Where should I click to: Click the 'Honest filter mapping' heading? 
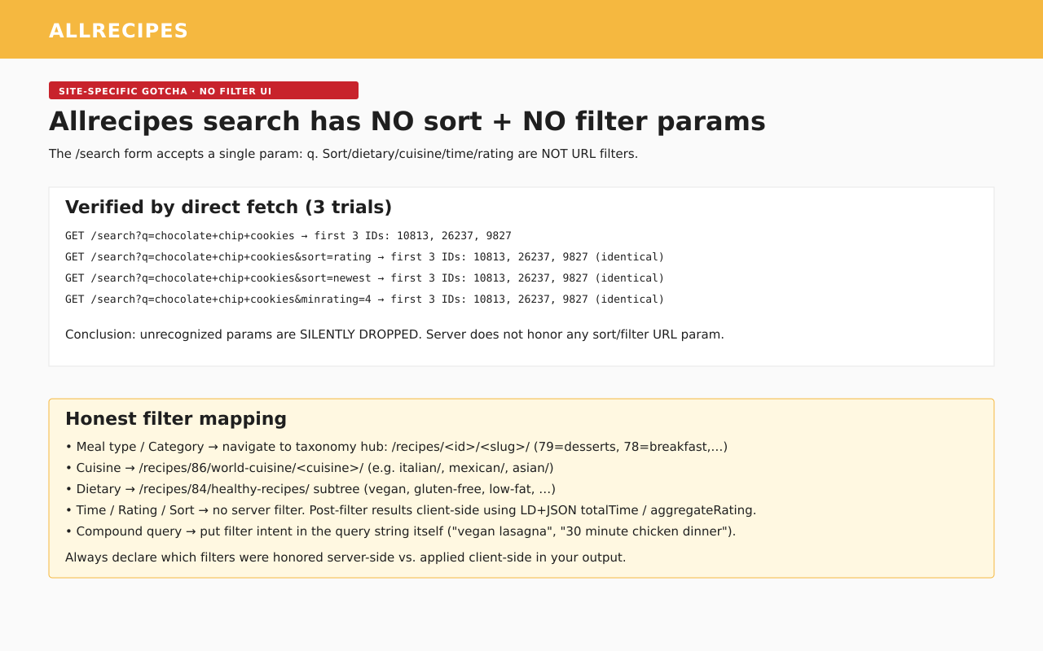click(x=176, y=419)
